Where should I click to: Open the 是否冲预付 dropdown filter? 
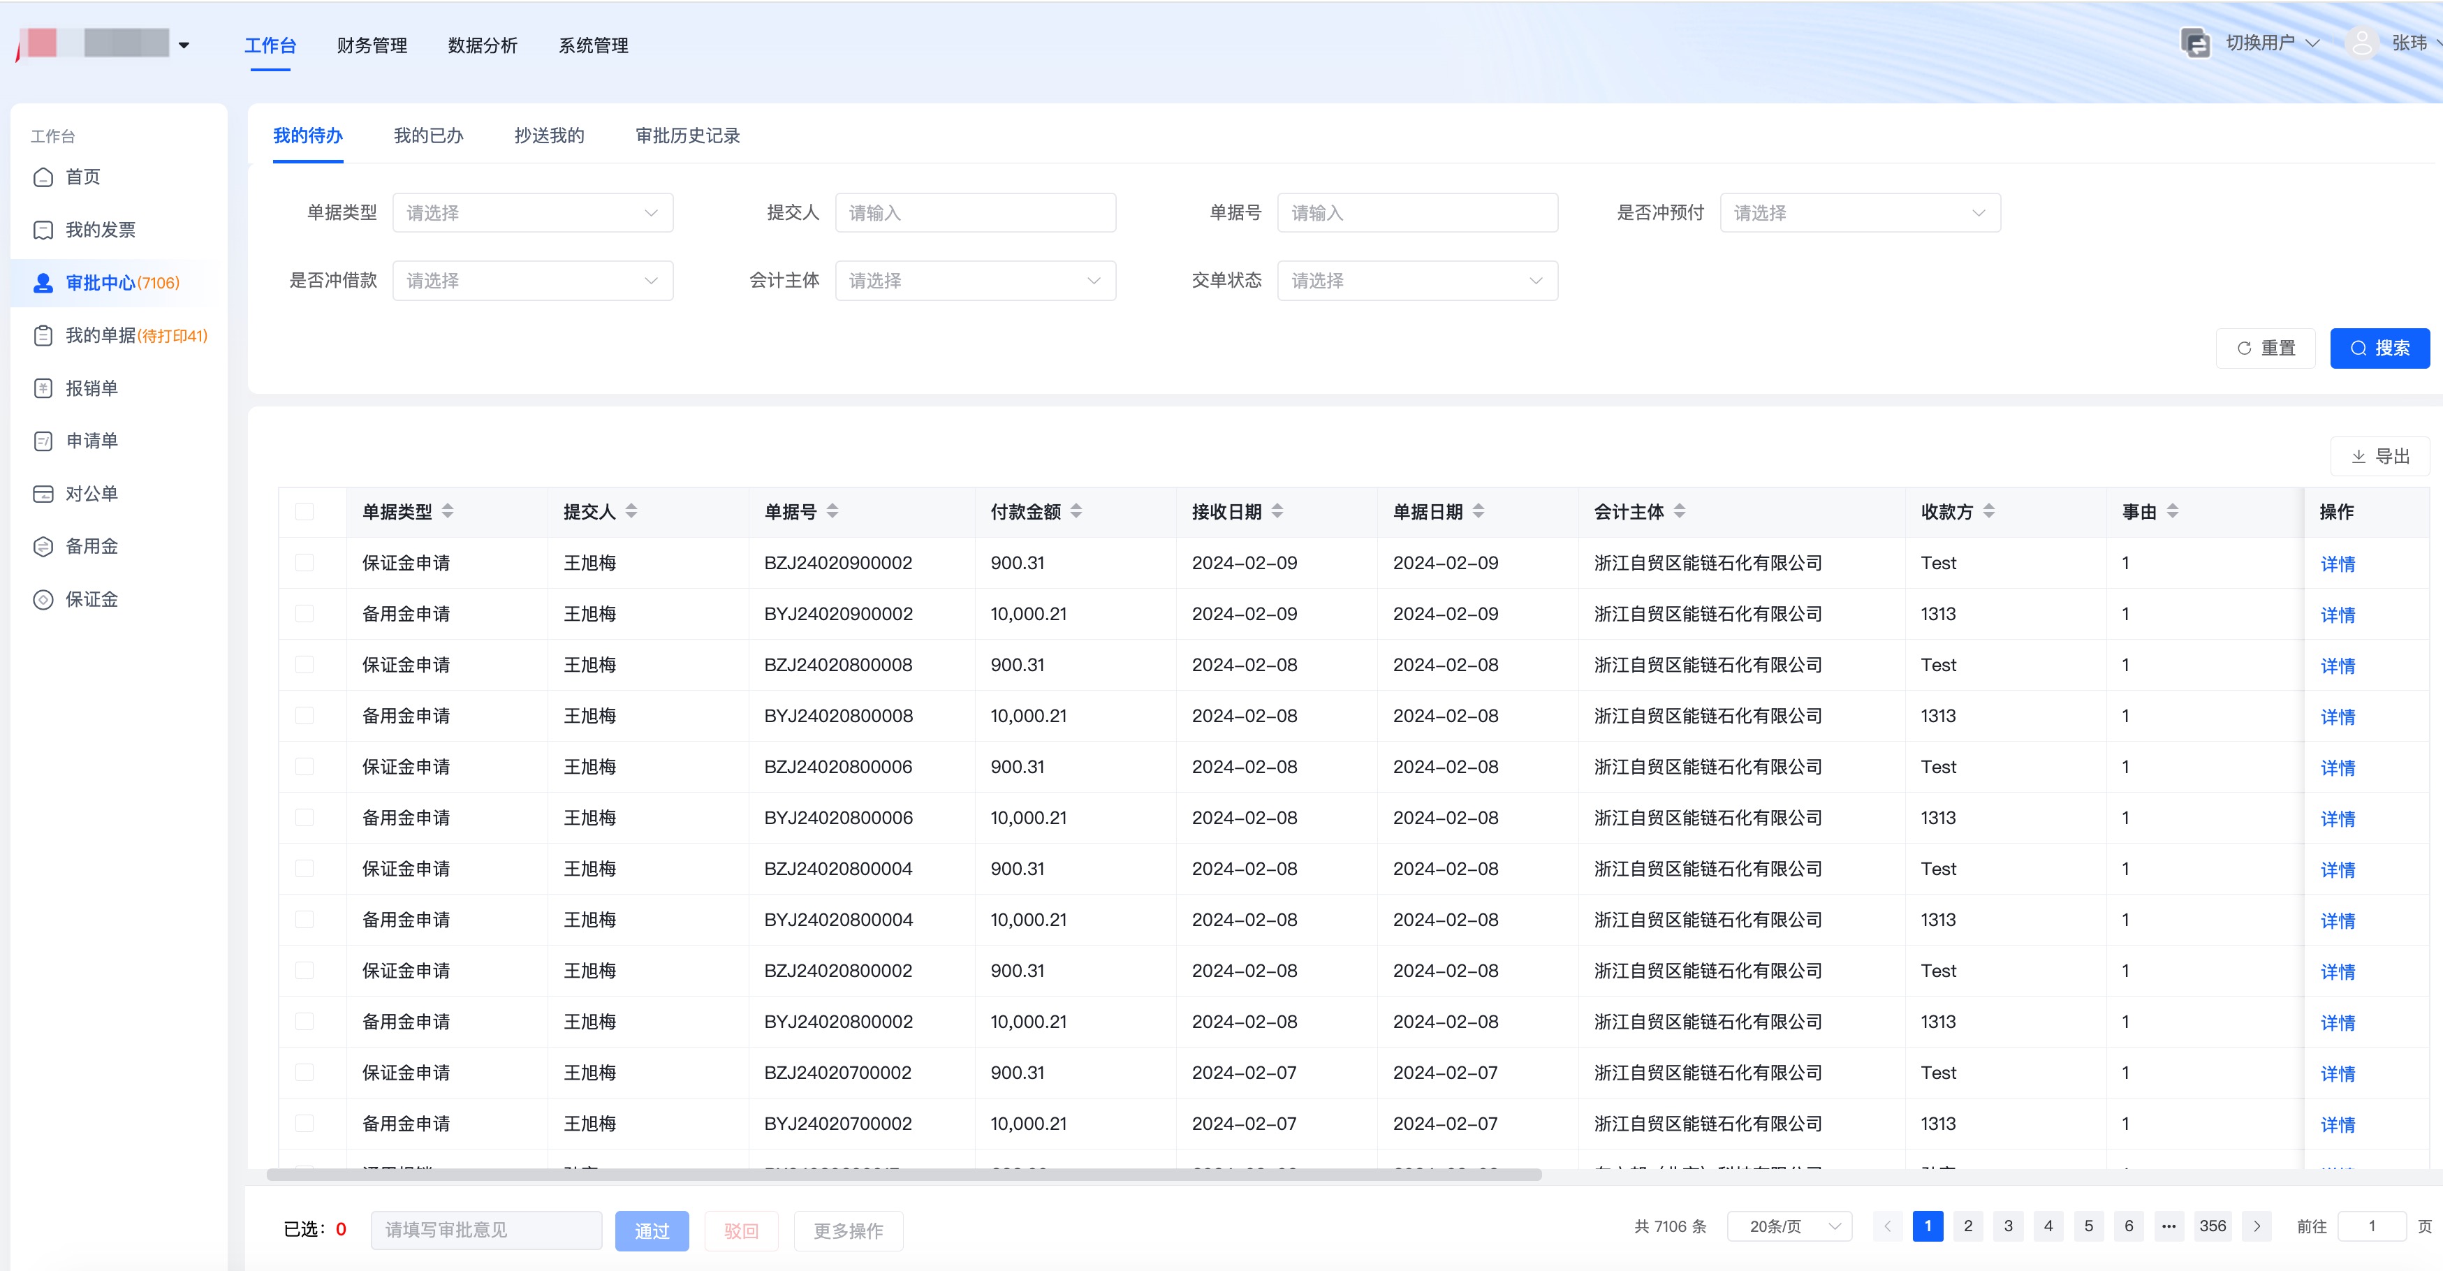(x=1860, y=214)
